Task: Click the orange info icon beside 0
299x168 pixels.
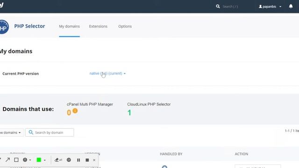Action: (75, 111)
